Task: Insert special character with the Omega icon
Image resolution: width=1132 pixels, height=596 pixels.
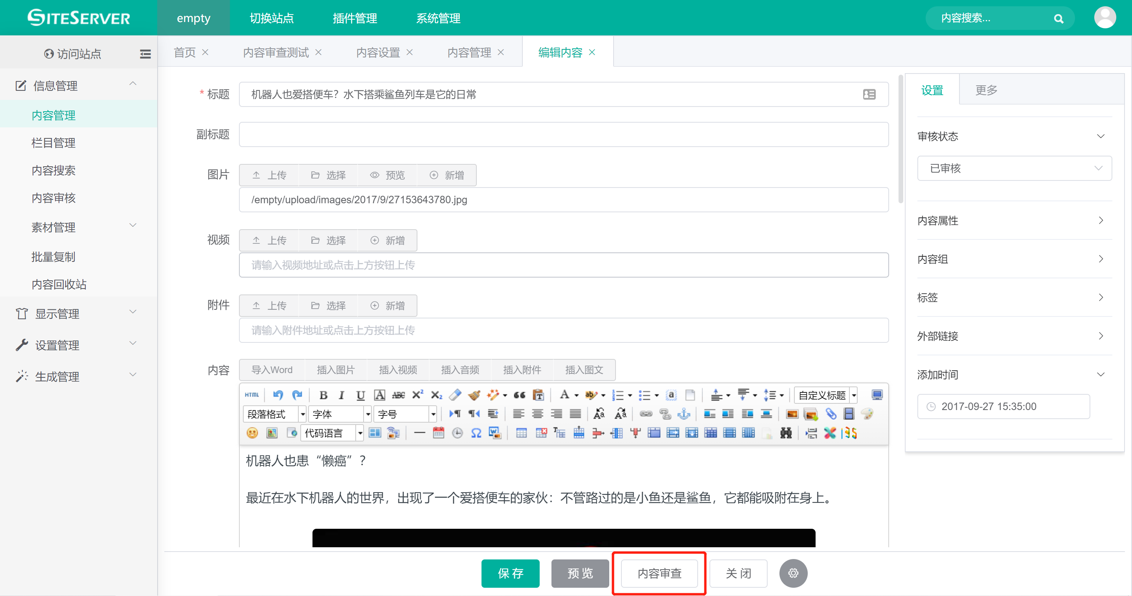Action: [476, 433]
